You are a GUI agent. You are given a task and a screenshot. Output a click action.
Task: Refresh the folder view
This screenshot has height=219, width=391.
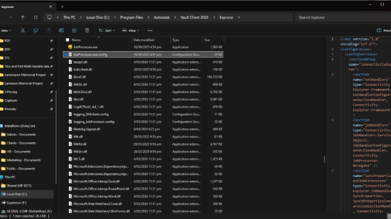(x=35, y=18)
